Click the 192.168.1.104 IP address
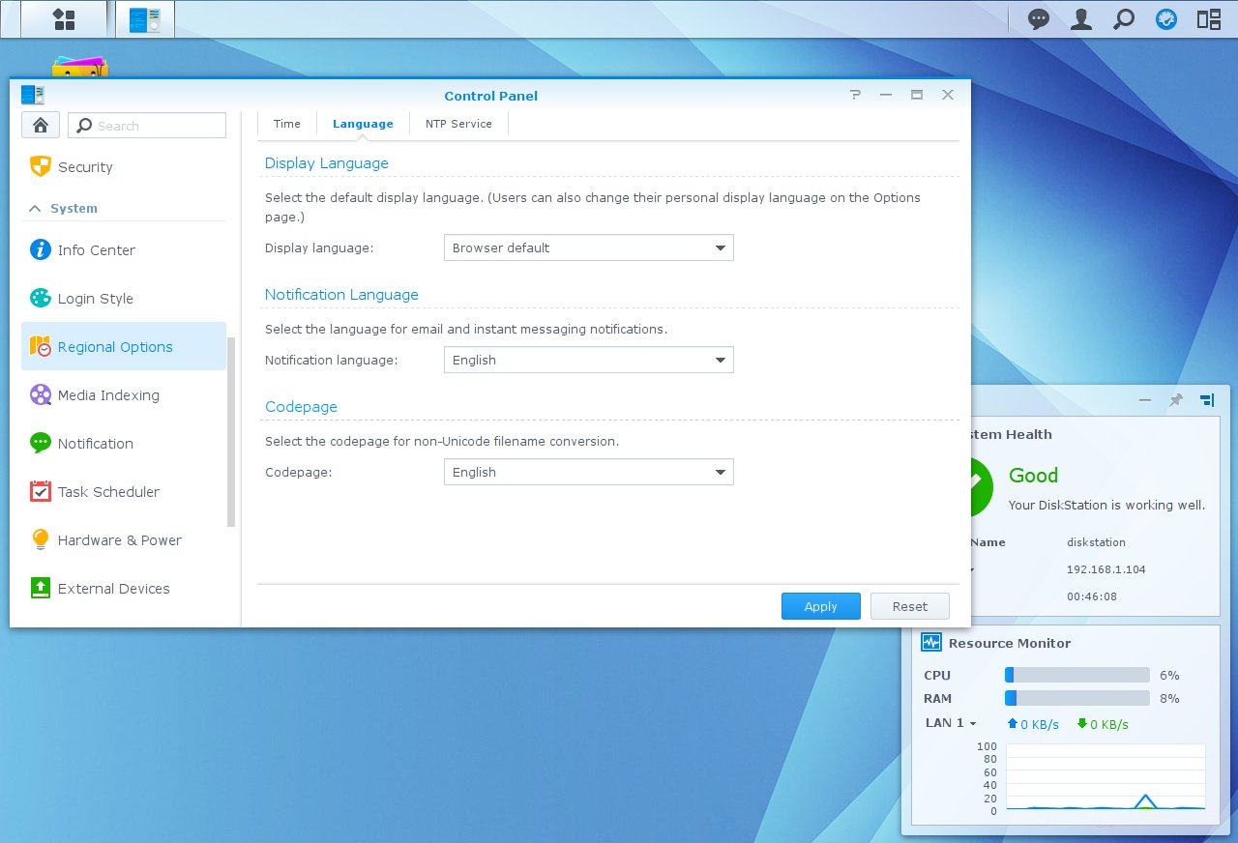 (1105, 569)
